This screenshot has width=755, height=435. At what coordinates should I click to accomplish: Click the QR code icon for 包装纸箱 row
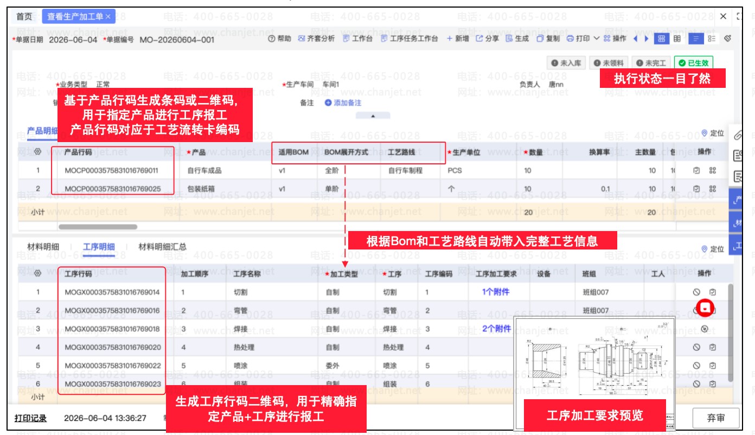pyautogui.click(x=713, y=189)
